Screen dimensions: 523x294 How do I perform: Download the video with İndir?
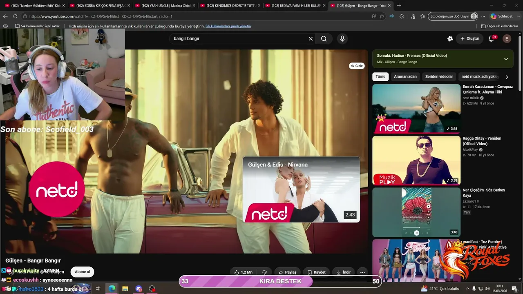coord(344,272)
